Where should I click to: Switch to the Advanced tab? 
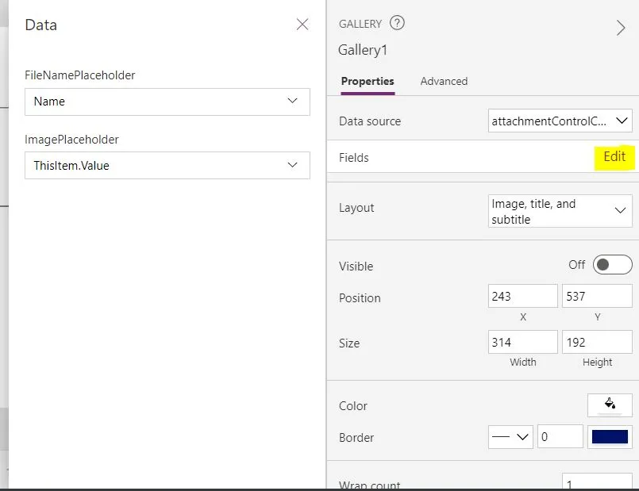(444, 81)
